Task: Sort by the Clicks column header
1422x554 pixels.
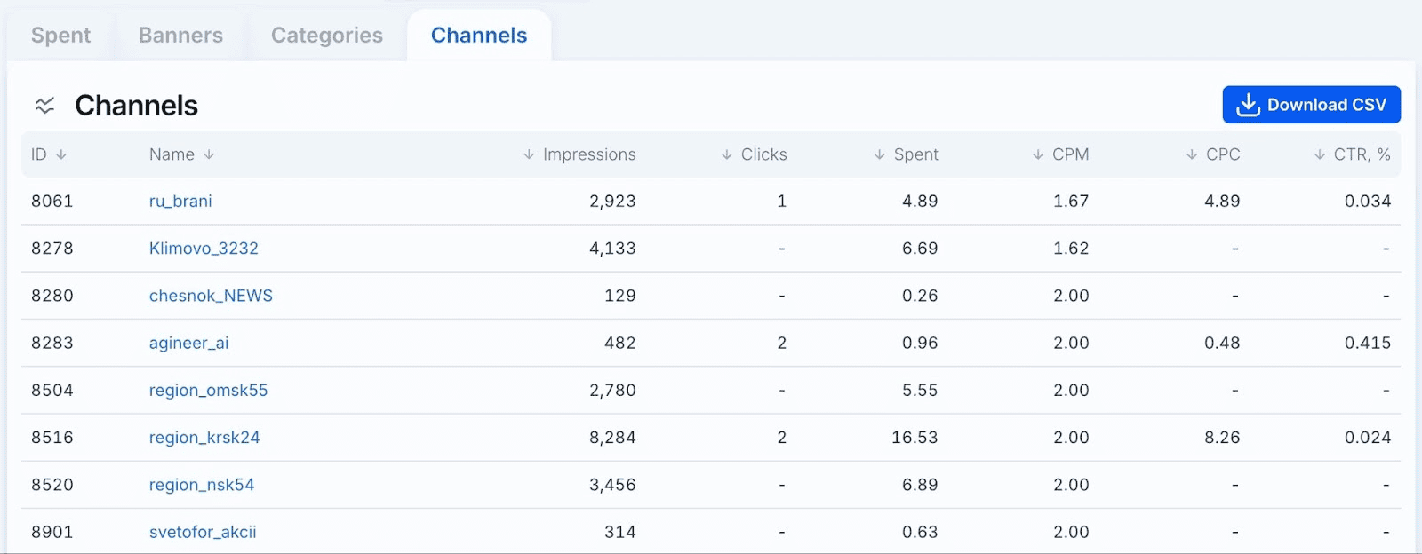Action: point(754,154)
